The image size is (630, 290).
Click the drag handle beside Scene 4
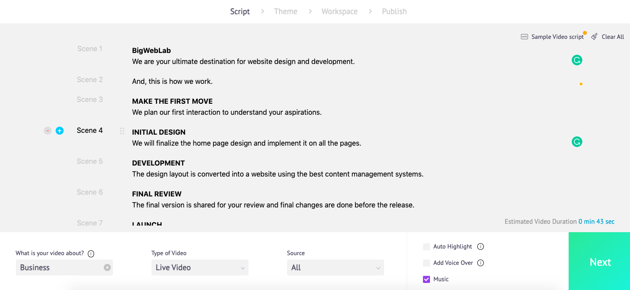pos(122,131)
